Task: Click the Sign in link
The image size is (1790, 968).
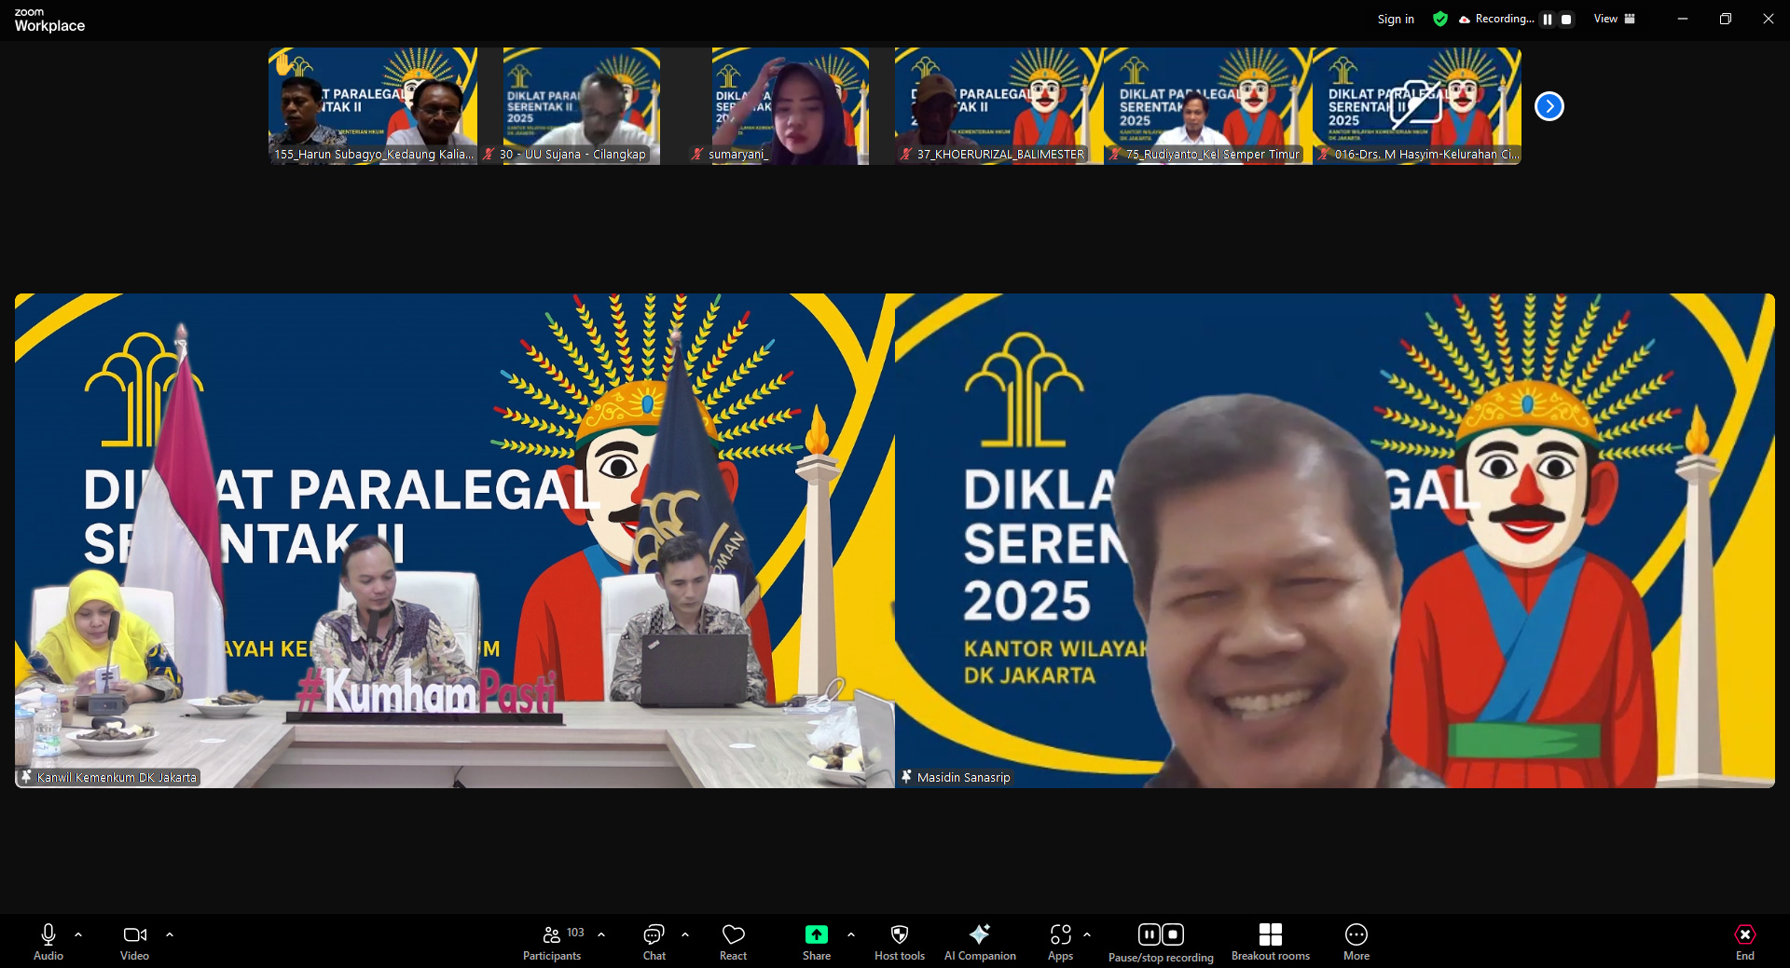Action: click(1395, 19)
